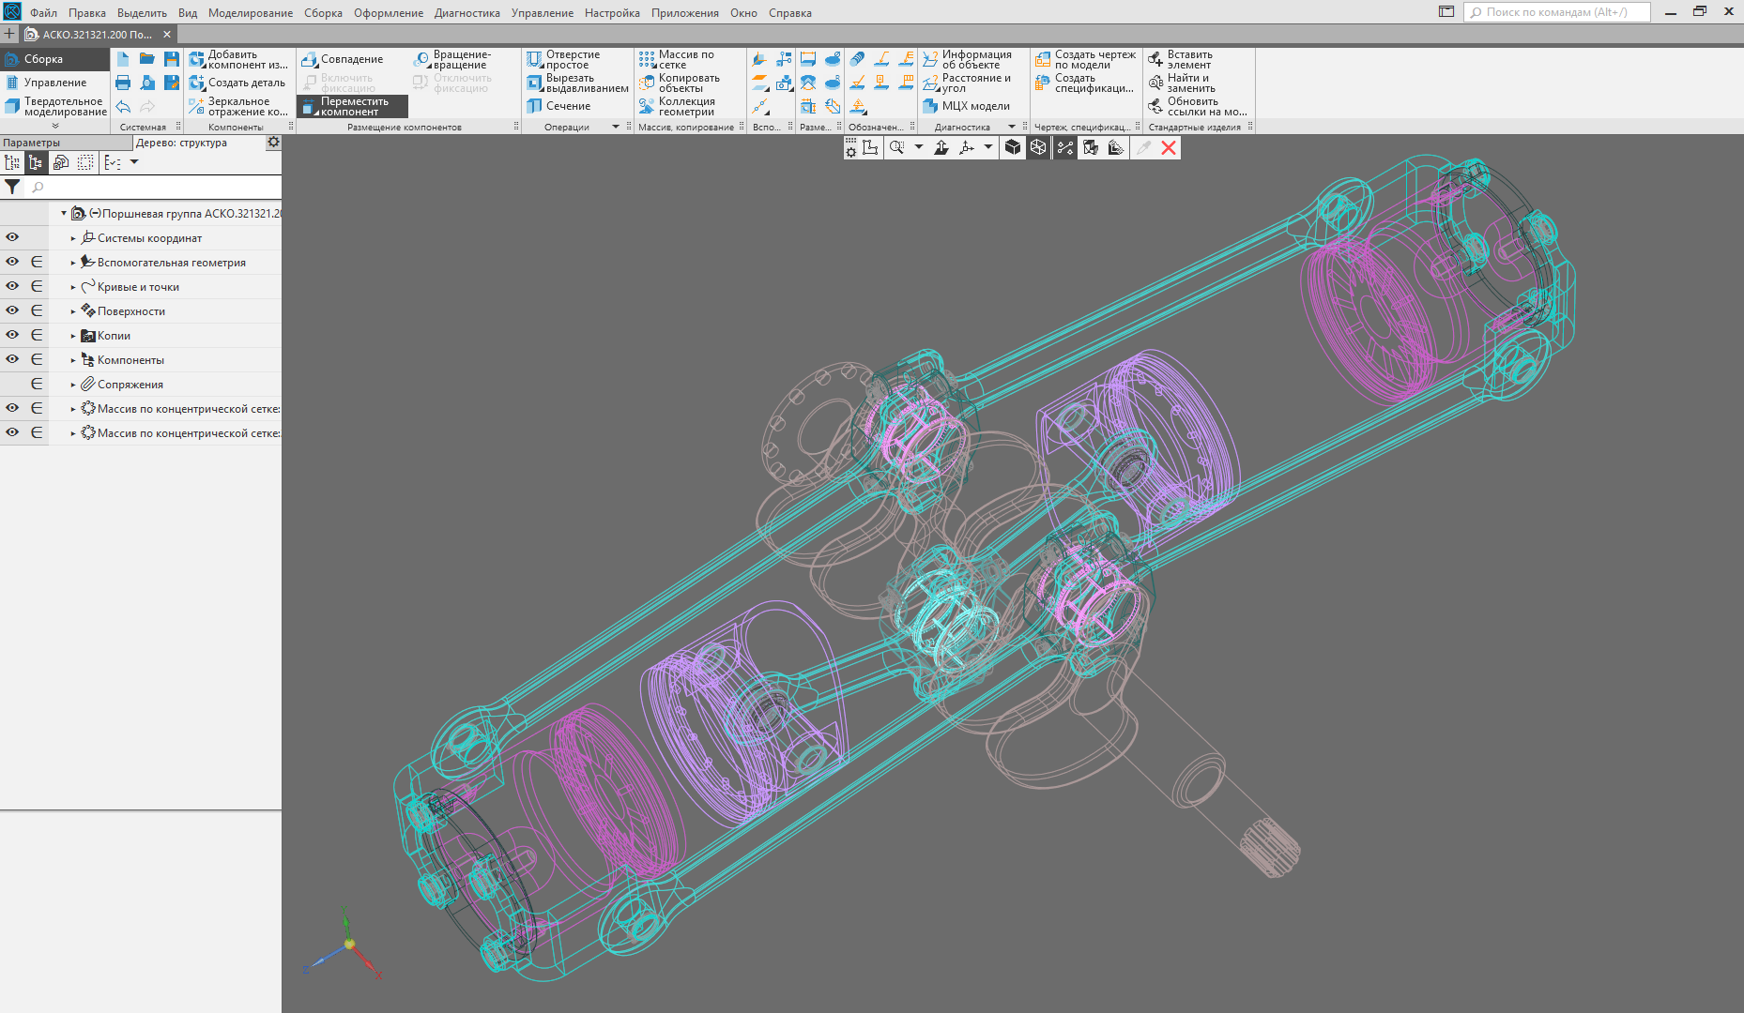Open the print preview icon
This screenshot has width=1744, height=1013.
(x=147, y=83)
